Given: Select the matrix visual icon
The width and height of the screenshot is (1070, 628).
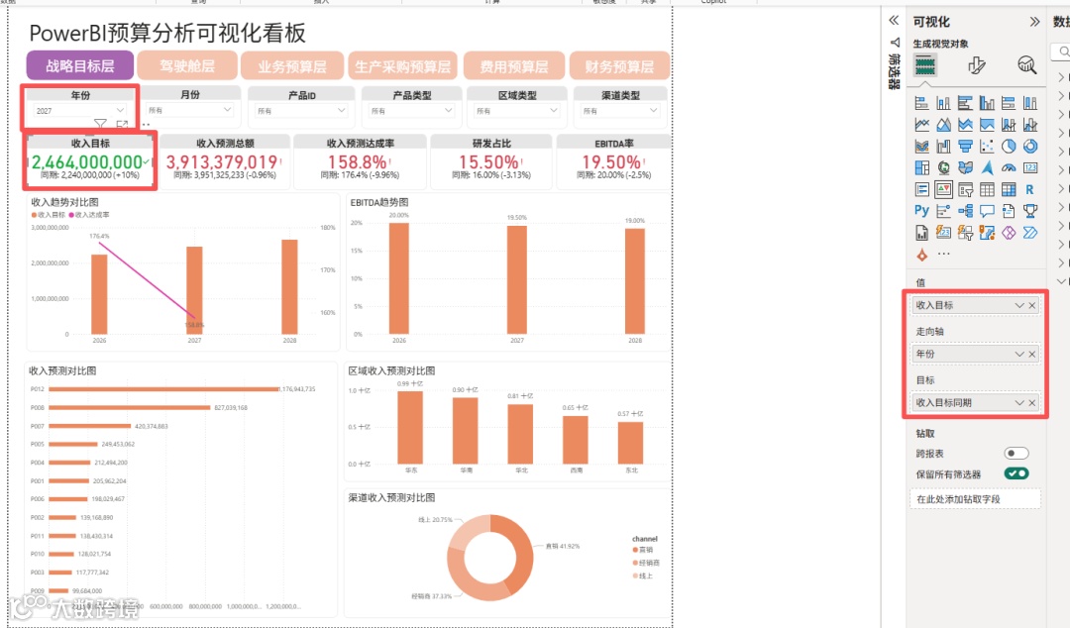Looking at the screenshot, I should tap(1009, 189).
